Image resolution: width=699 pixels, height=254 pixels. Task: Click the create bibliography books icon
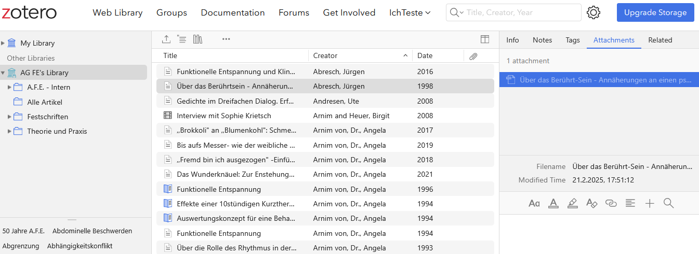197,39
